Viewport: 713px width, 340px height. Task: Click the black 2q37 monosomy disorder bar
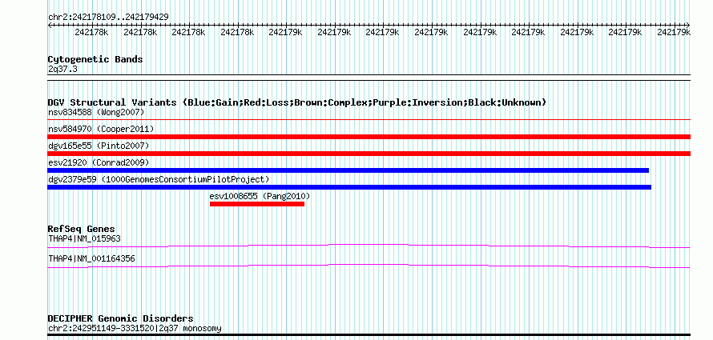(369, 334)
